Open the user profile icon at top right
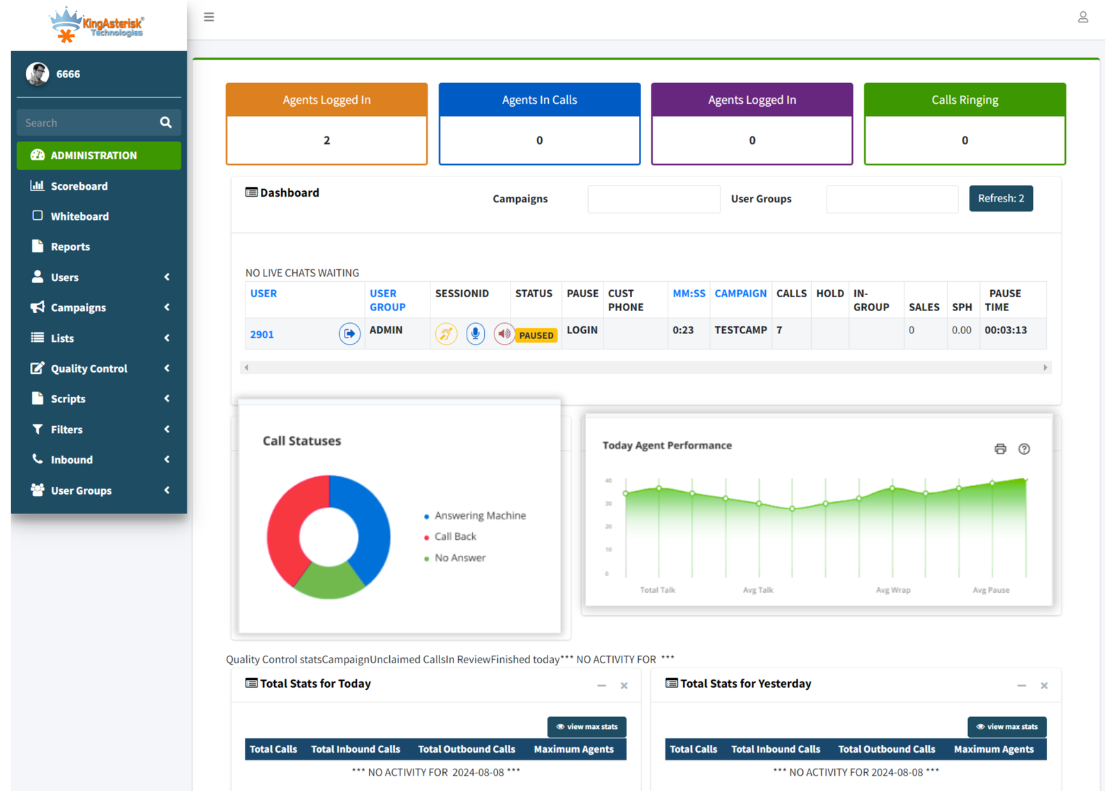 [x=1083, y=17]
